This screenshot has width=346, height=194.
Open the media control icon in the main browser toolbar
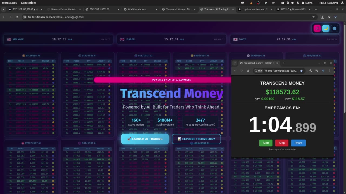(329, 17)
